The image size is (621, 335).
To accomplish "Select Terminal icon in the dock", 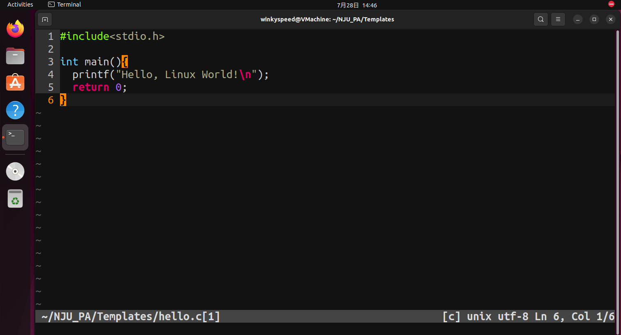I will [15, 137].
